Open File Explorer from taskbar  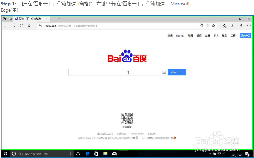coord(105,154)
